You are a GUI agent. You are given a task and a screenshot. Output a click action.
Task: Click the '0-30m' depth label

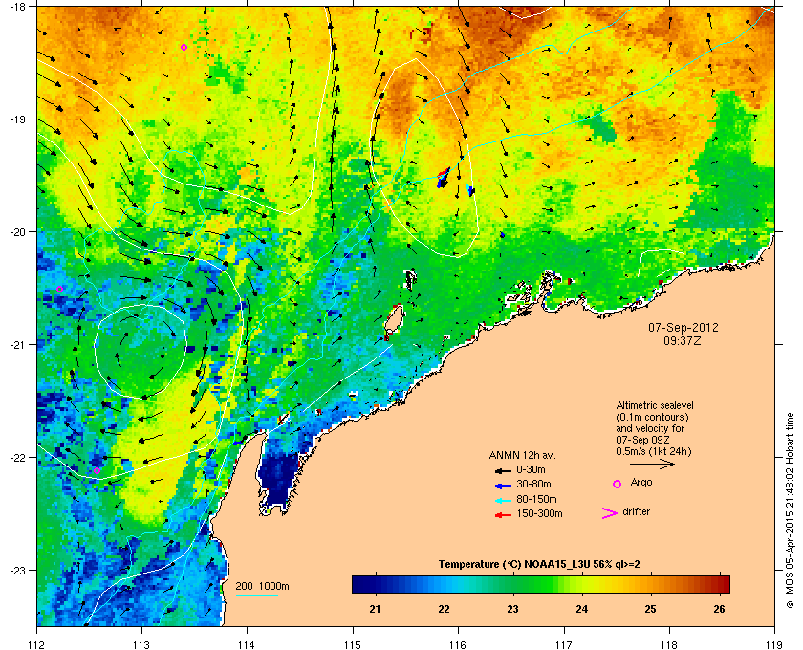tap(531, 469)
